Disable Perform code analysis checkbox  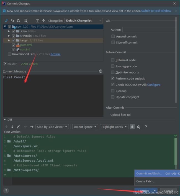tap(113, 78)
